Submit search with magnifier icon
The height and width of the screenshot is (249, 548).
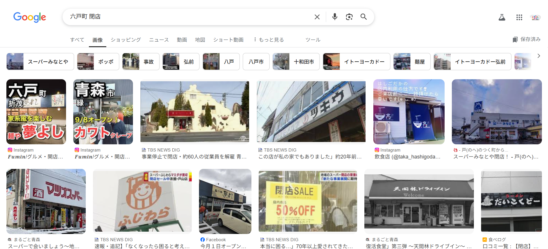pos(364,17)
